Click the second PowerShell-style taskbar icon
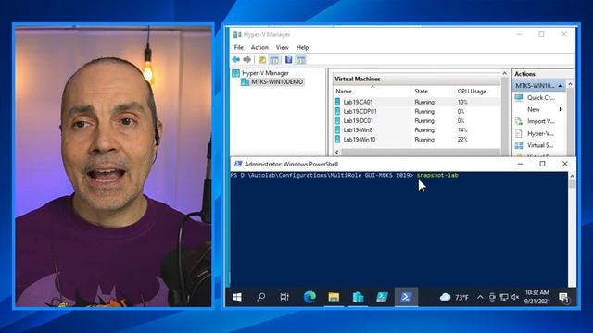Screen dimensions: 593x333 pos(382,297)
